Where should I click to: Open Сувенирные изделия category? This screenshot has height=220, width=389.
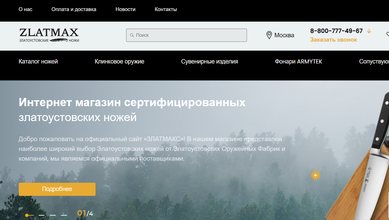coord(210,61)
